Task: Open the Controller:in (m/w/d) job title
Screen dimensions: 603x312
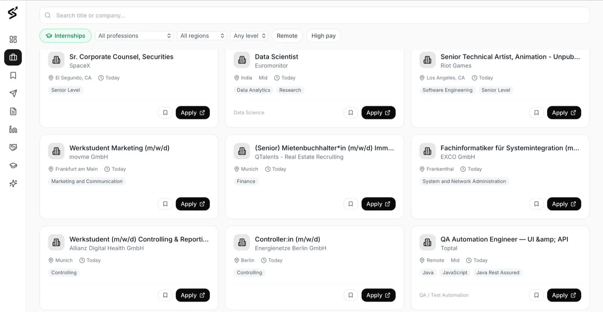Action: 288,239
